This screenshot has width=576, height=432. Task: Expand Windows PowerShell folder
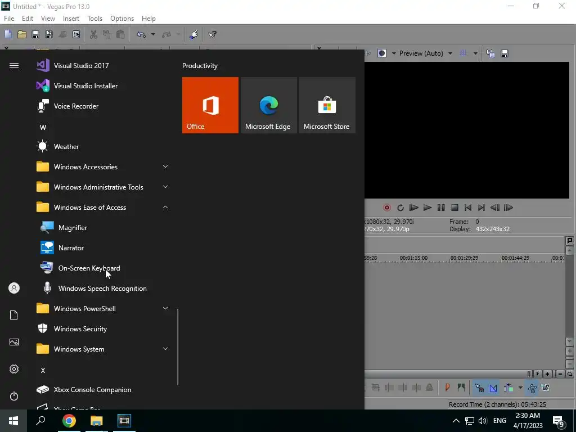(x=103, y=309)
